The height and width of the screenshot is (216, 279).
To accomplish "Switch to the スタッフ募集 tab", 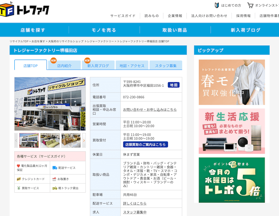I will pos(166,65).
